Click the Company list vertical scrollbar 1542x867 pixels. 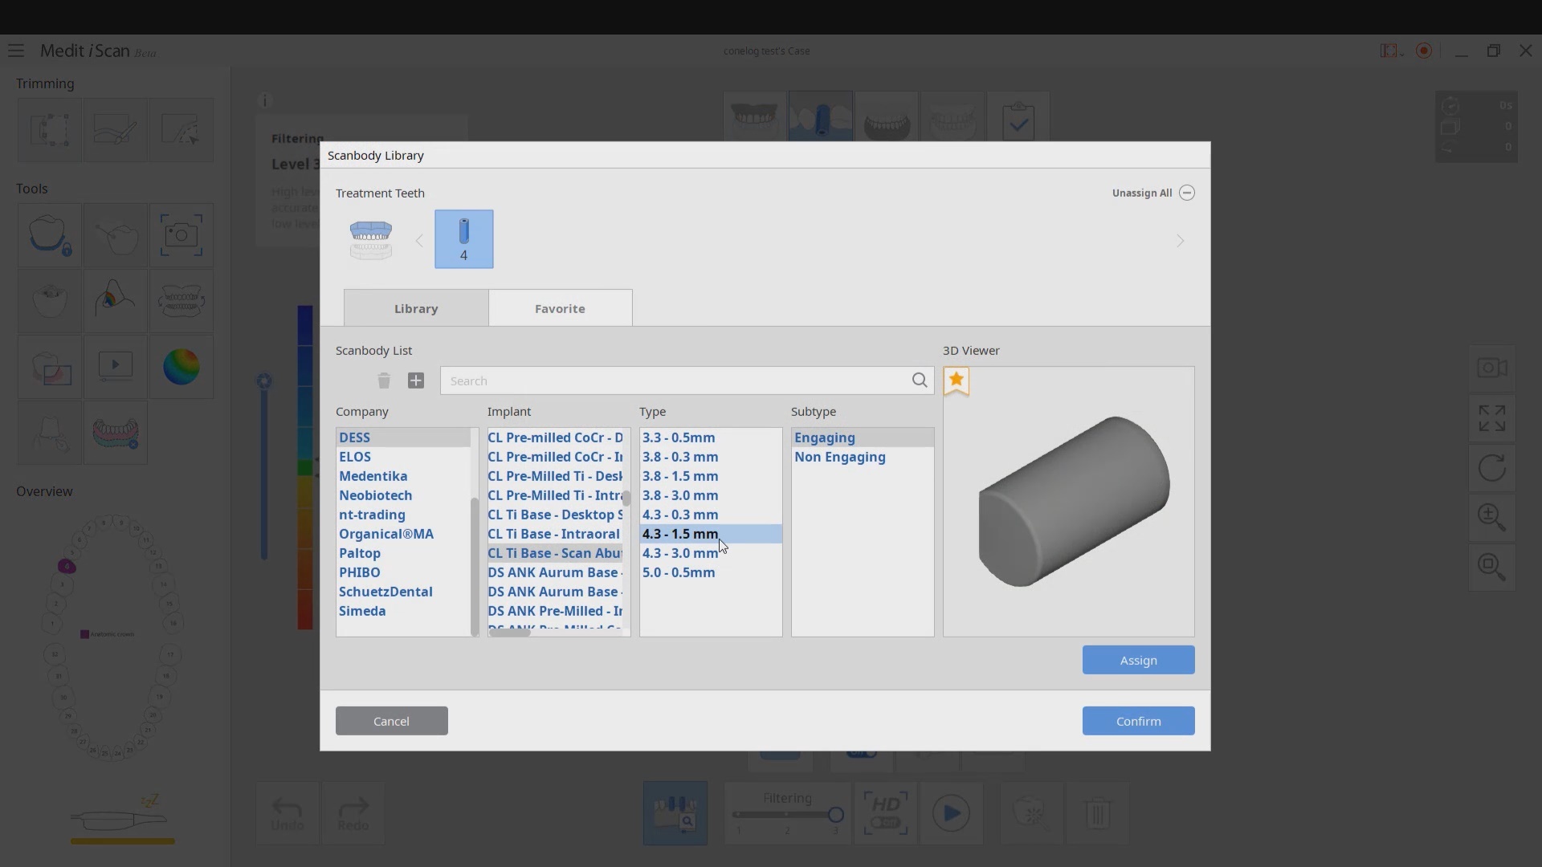[475, 566]
